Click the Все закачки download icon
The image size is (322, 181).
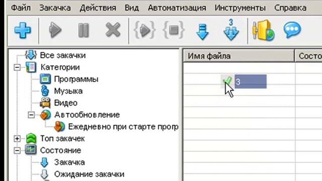(x=31, y=55)
